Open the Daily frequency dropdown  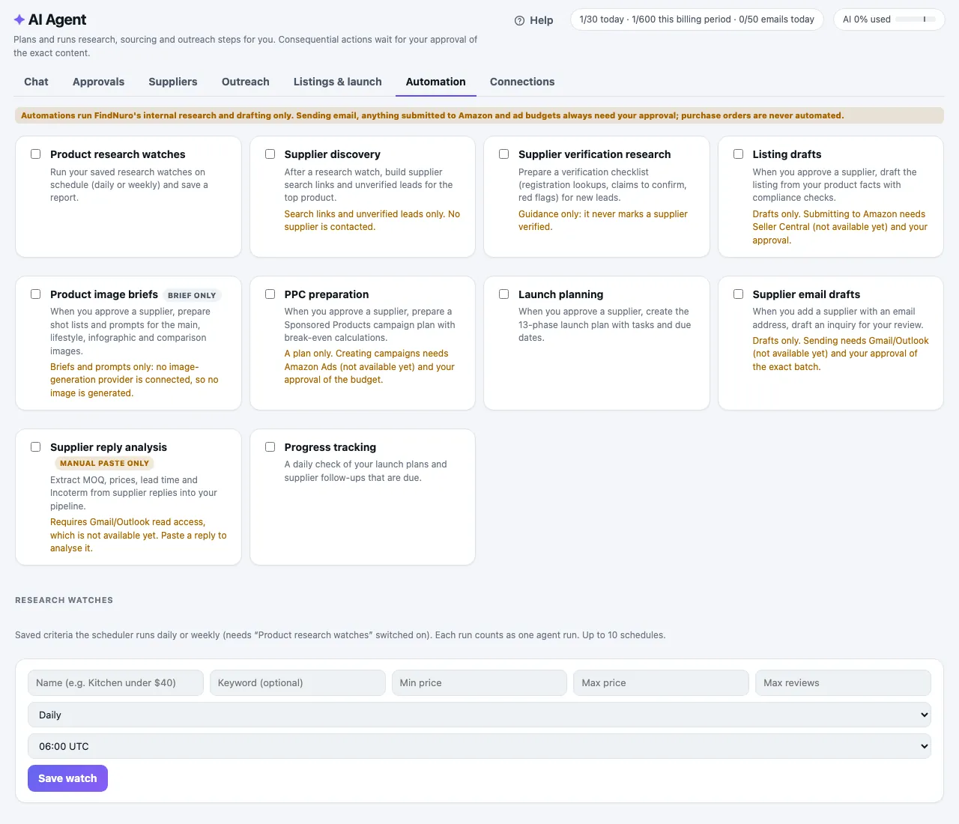pyautogui.click(x=479, y=715)
